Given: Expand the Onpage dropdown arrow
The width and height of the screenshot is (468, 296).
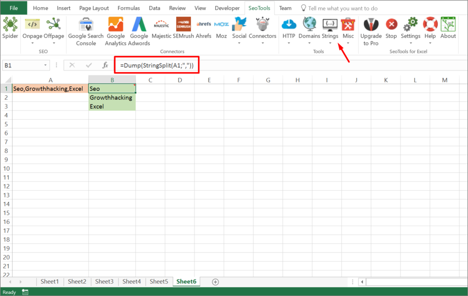Looking at the screenshot, I should (x=32, y=42).
